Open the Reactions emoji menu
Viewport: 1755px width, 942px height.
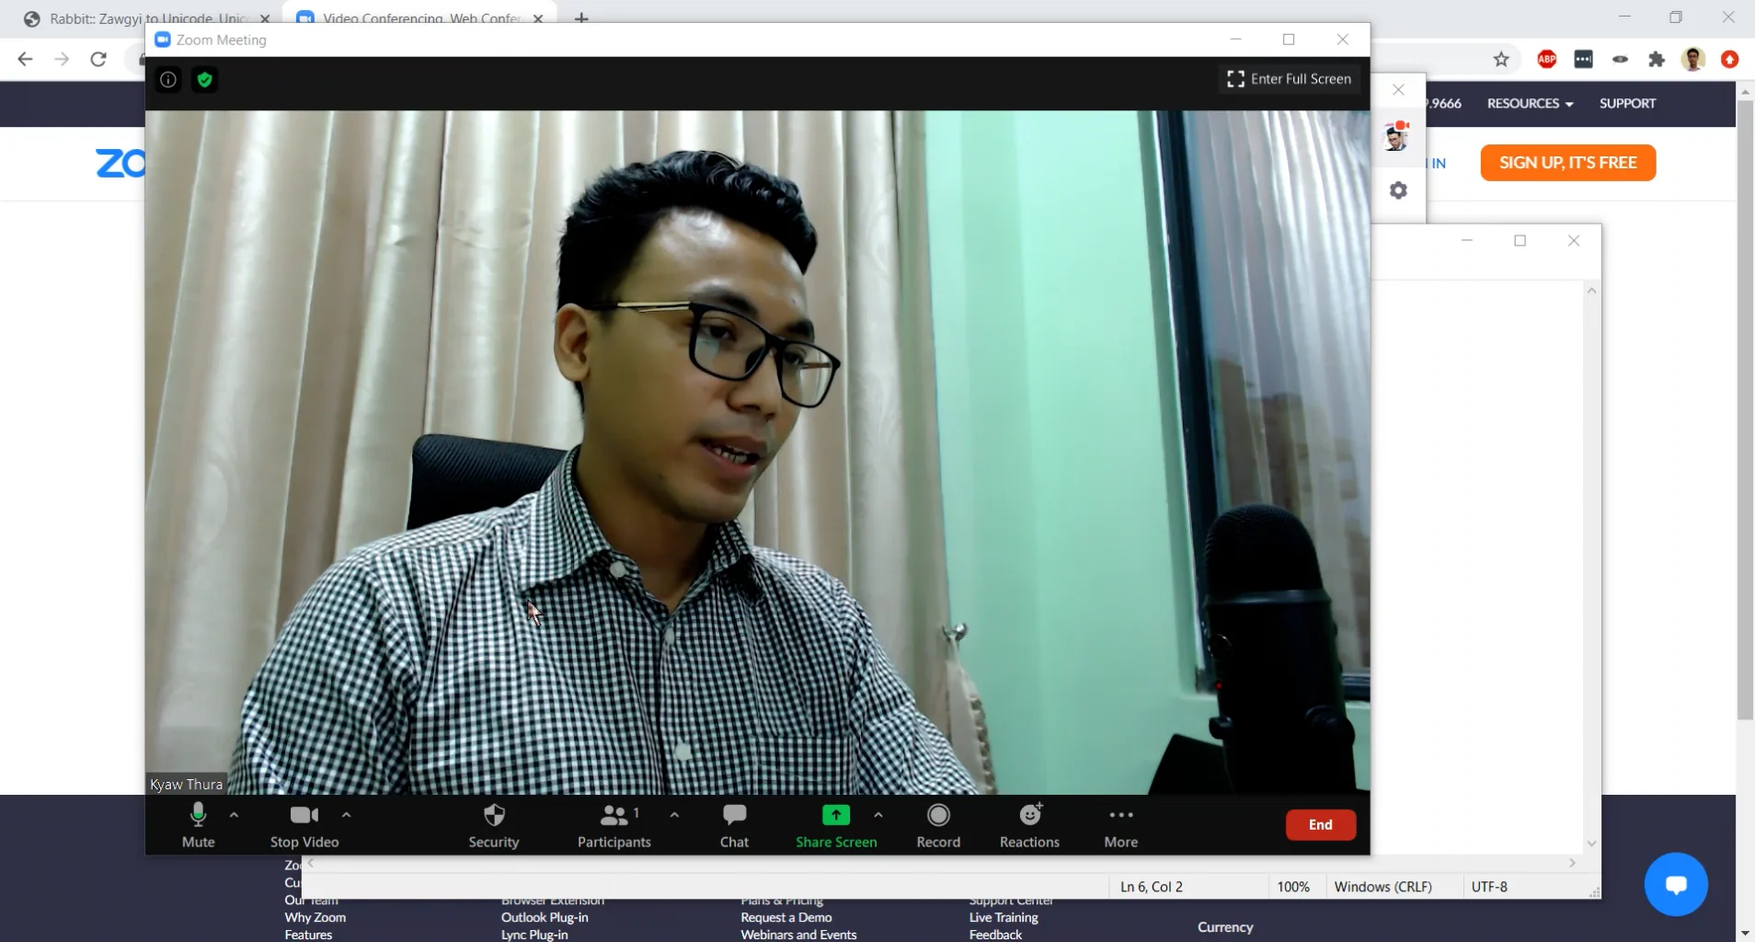click(1029, 825)
